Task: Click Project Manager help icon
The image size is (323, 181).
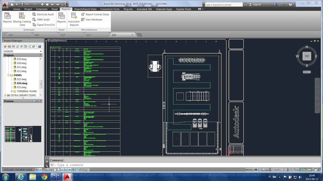Action: pyautogui.click(x=39, y=46)
